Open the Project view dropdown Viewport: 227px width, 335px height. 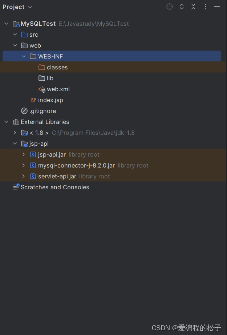pyautogui.click(x=30, y=7)
